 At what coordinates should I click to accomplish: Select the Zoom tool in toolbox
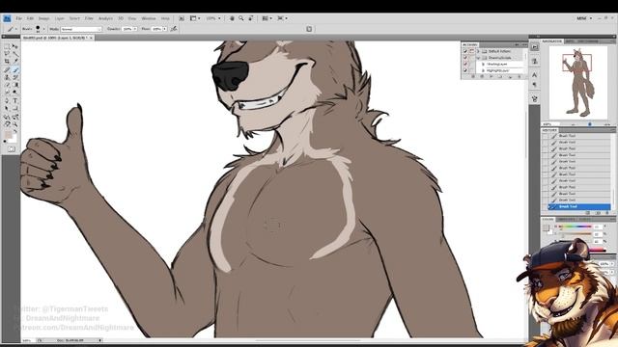[15, 124]
